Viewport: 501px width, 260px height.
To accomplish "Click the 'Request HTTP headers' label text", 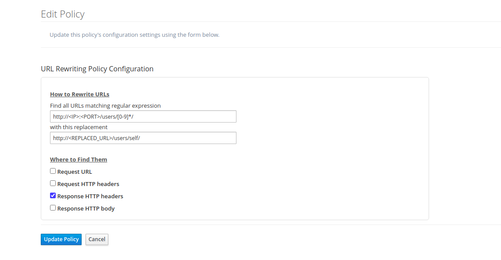I will [88, 184].
